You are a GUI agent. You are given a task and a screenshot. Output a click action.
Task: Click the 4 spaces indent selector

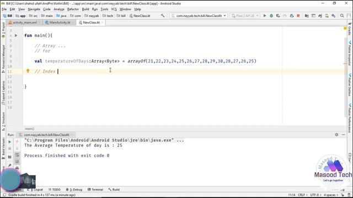(x=331, y=195)
